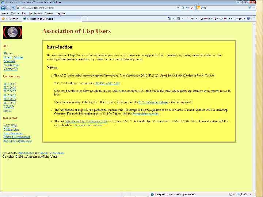Viewport: 263px width, 197px height.
Task: Click the blue Help question mark icon
Action: coord(248,19)
